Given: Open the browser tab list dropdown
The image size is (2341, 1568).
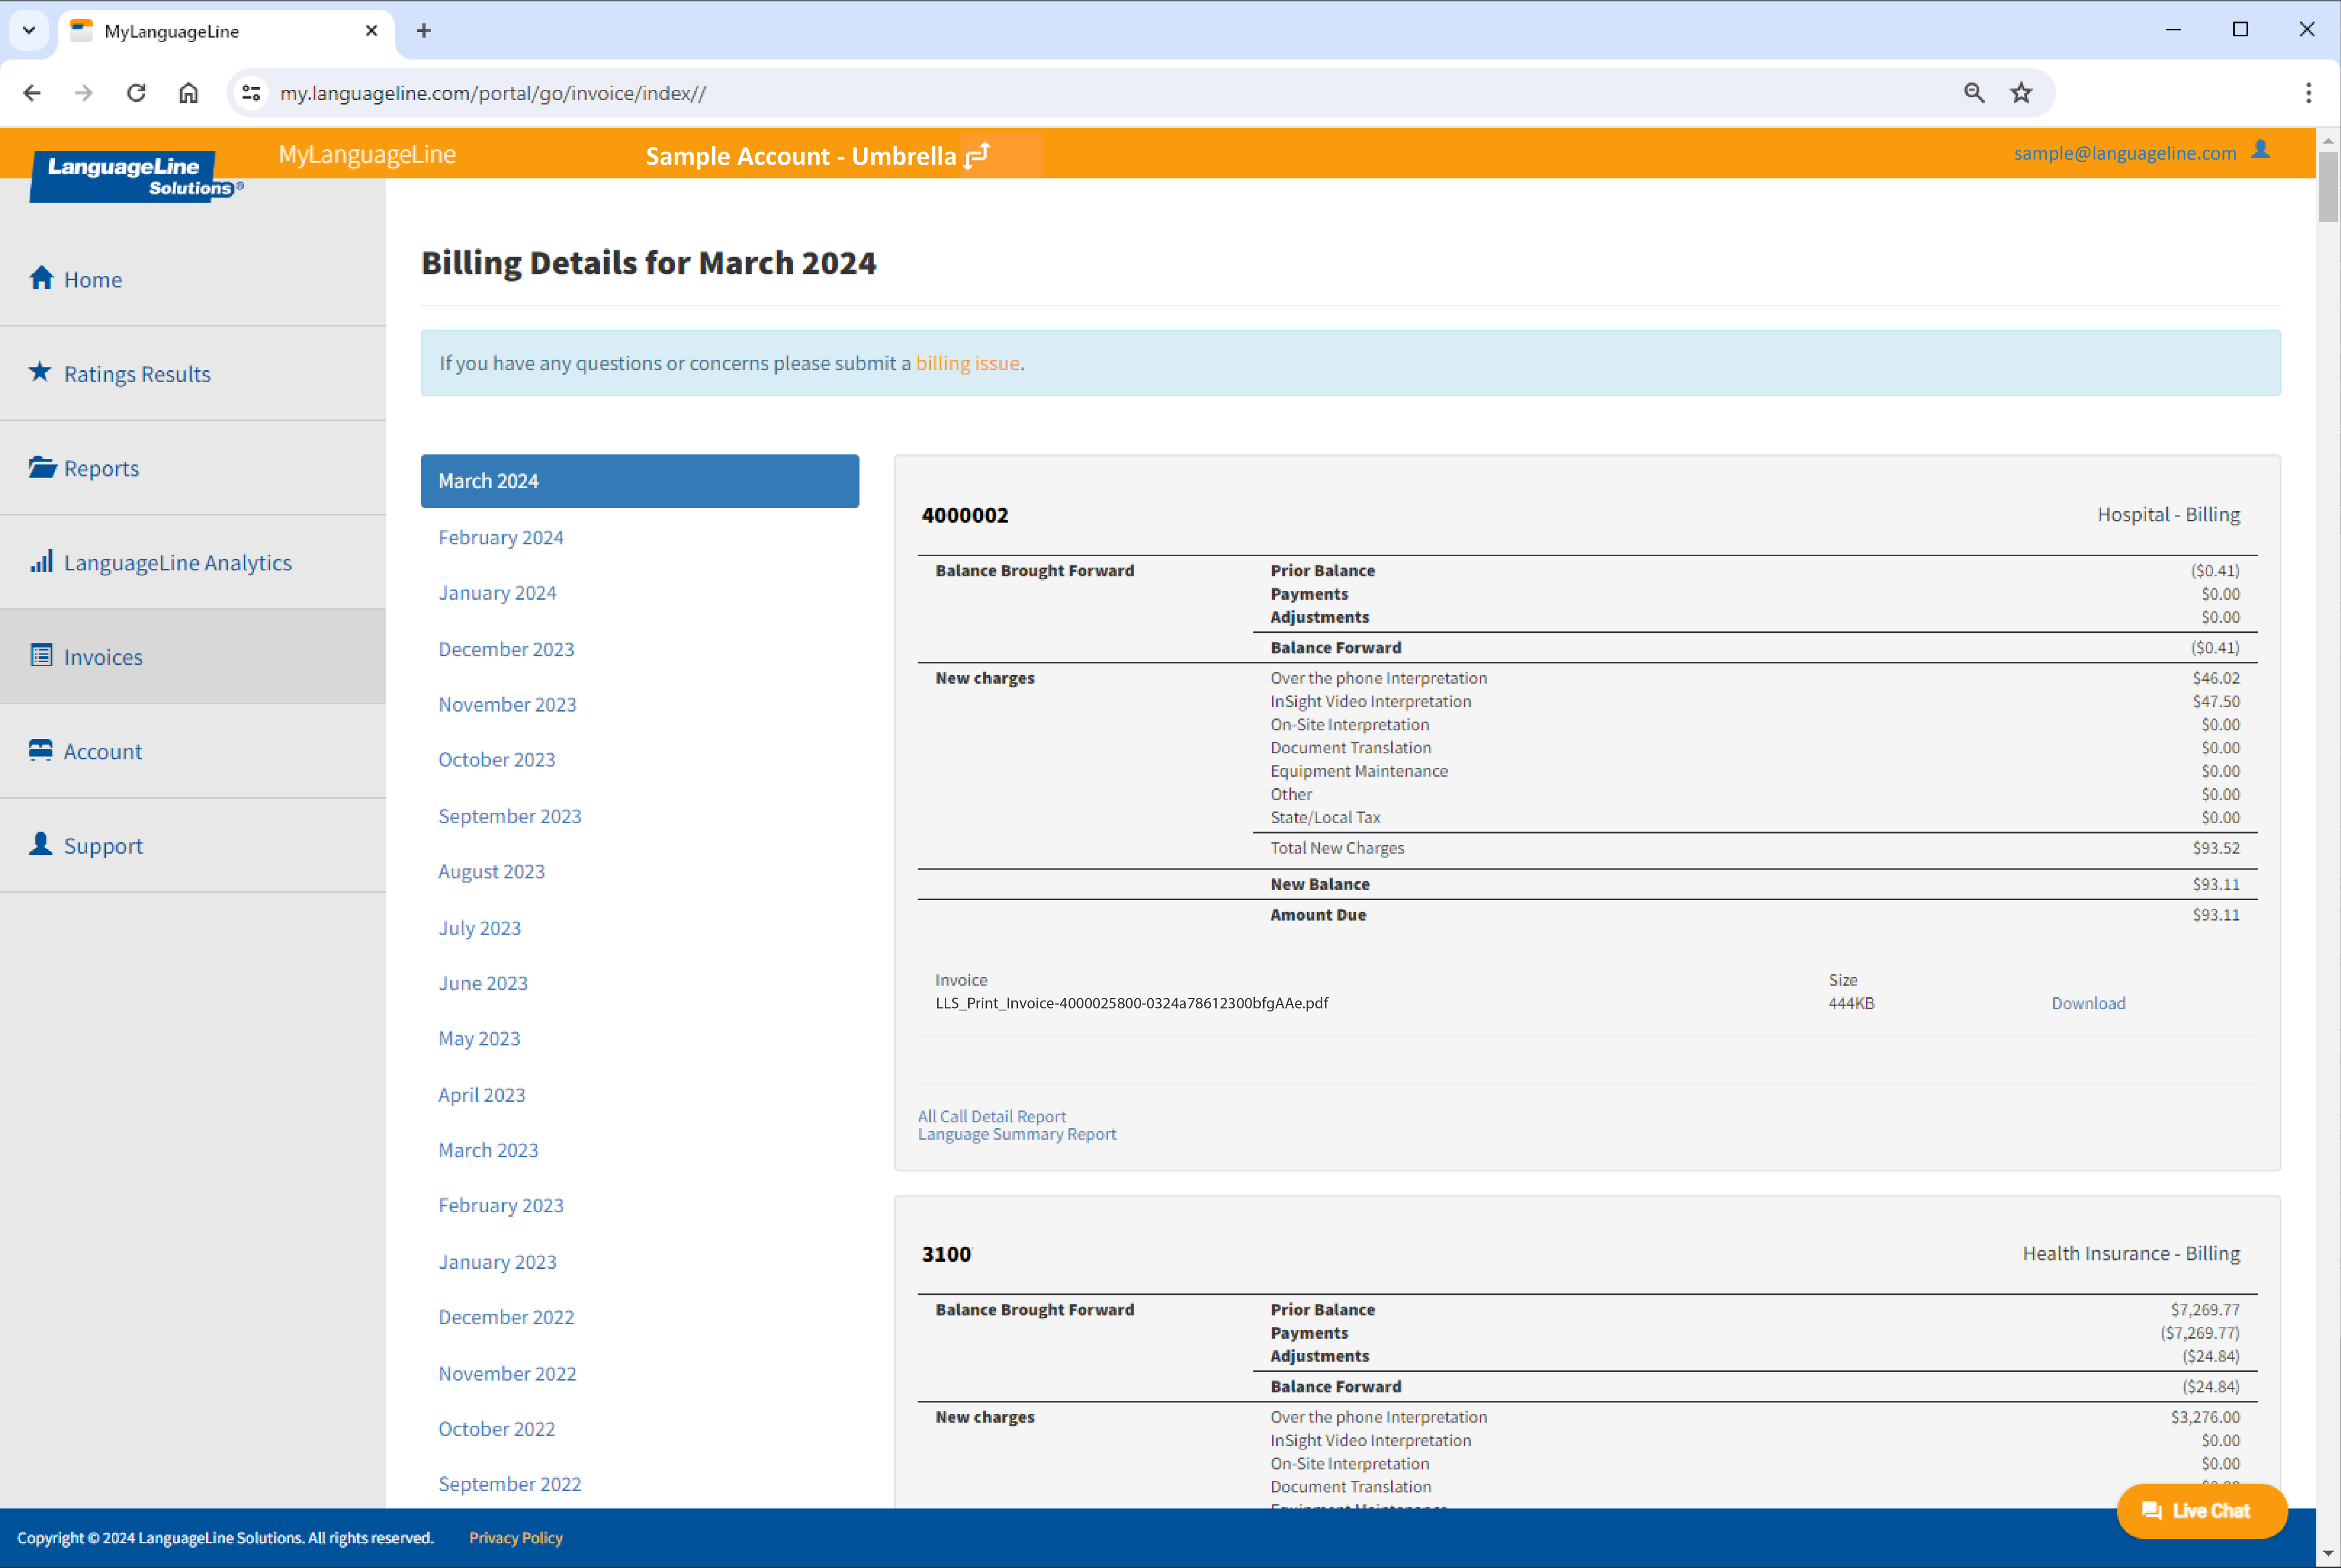Looking at the screenshot, I should tap(29, 30).
